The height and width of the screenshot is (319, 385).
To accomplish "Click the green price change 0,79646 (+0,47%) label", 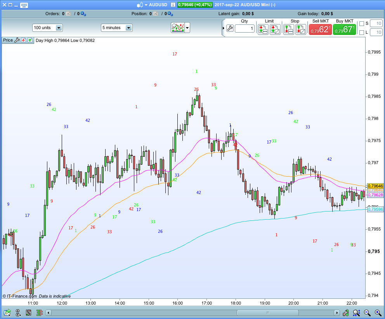I will point(195,5).
